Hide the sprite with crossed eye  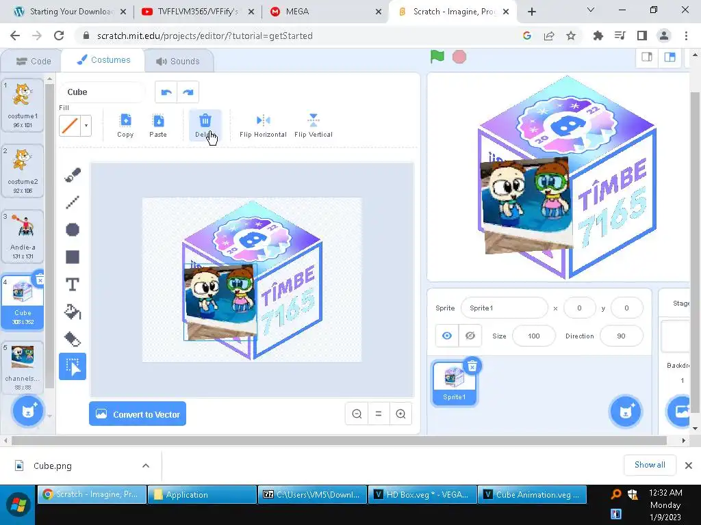click(470, 336)
